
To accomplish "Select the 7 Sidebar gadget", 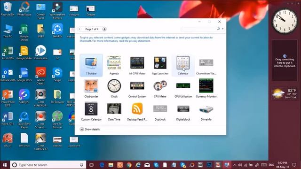I will tap(91, 65).
